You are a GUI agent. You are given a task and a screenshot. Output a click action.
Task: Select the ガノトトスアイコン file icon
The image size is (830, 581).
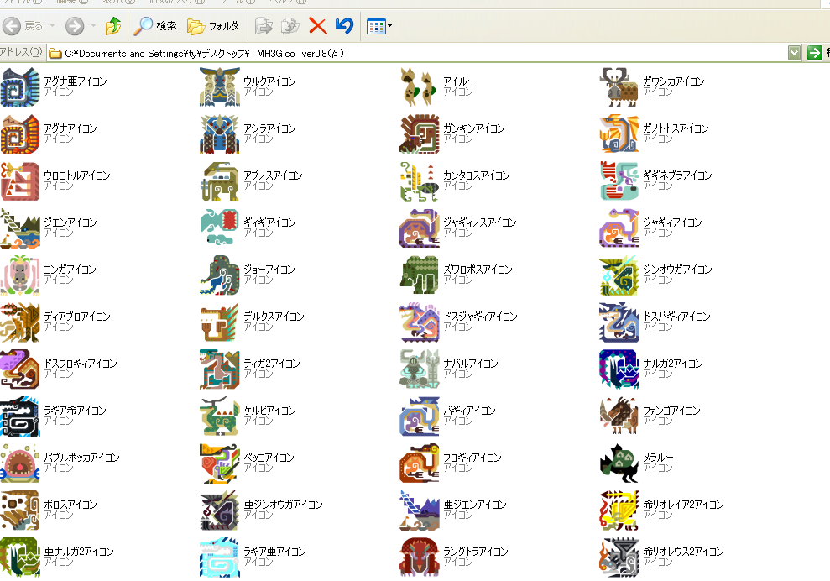click(x=619, y=134)
